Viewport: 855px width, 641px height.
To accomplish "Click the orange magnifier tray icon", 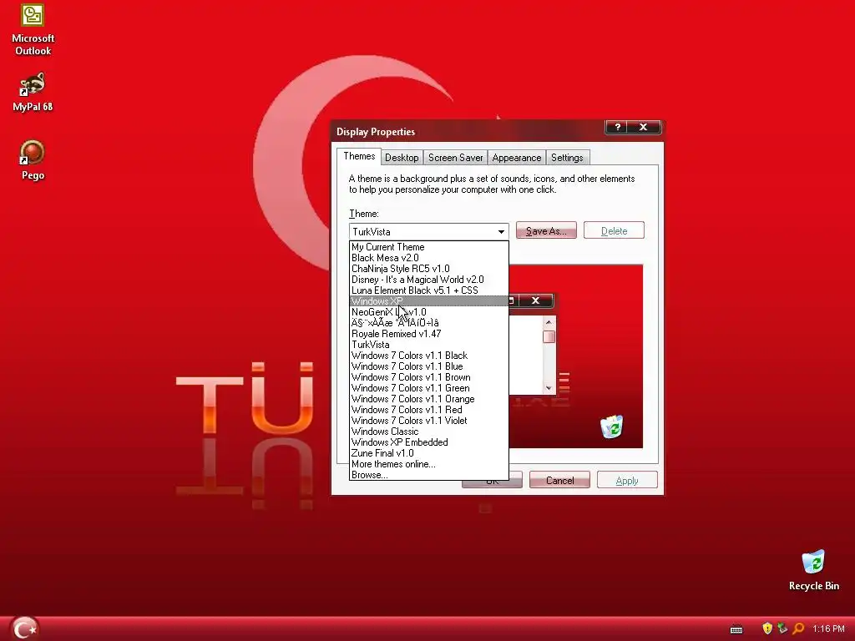I will click(798, 628).
